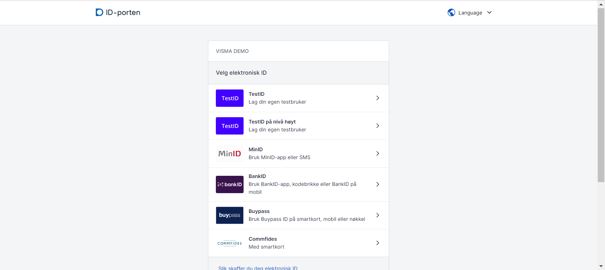Select chevron on the Buypass row

click(377, 215)
